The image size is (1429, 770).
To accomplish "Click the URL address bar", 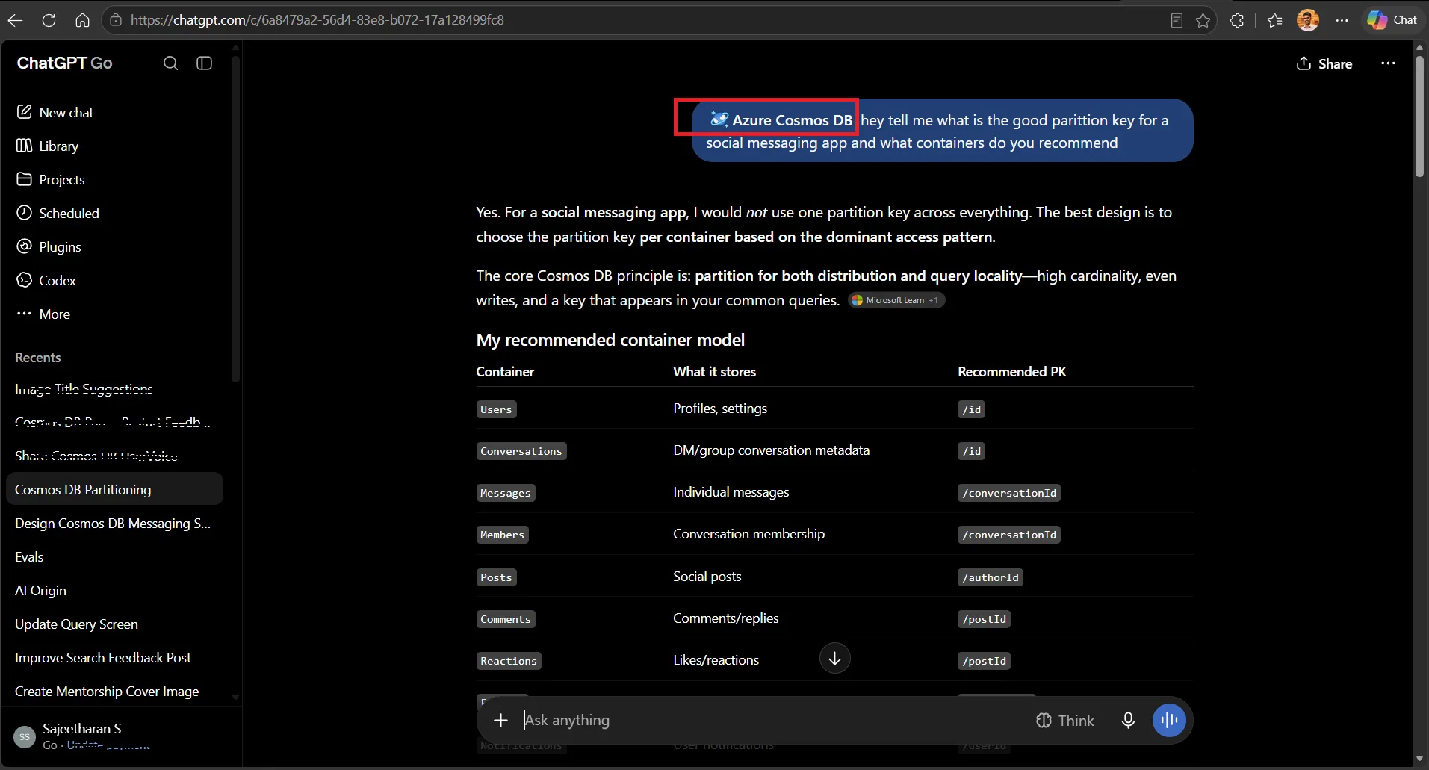I will tap(635, 20).
